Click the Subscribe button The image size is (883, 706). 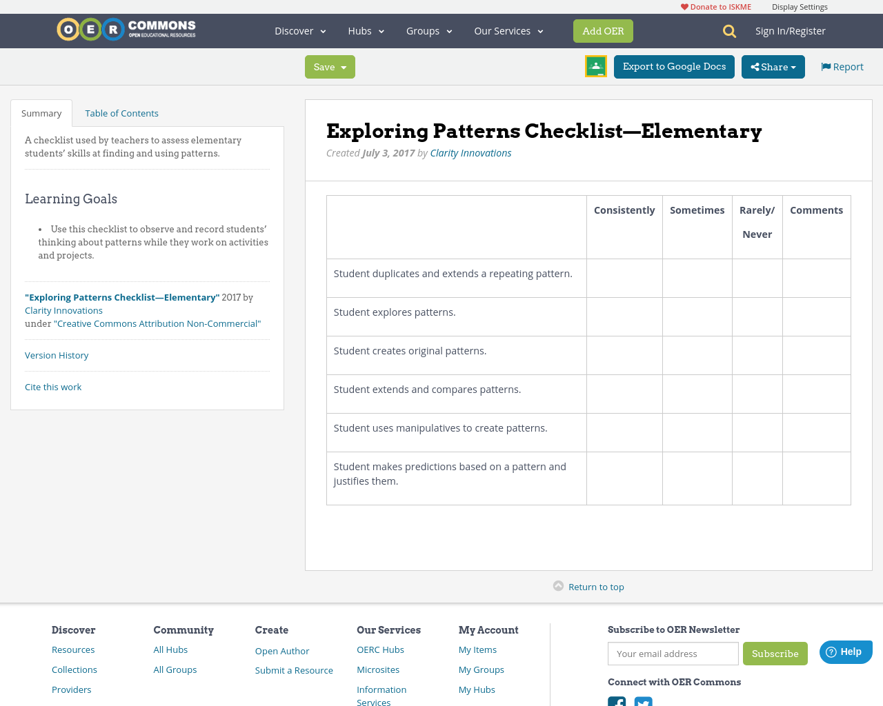(x=775, y=654)
